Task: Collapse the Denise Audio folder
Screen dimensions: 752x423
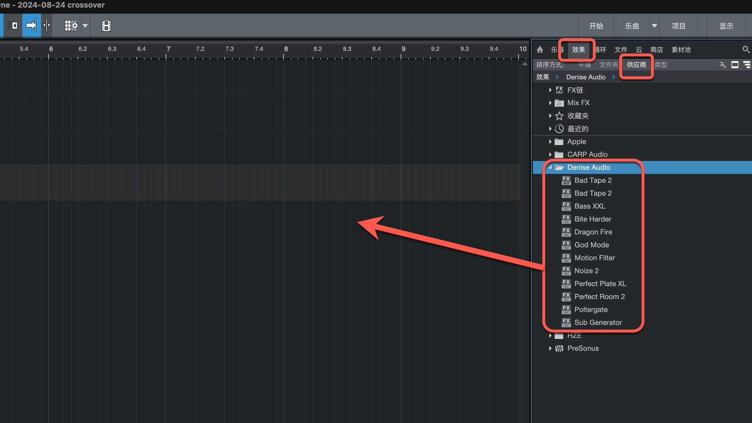Action: [x=550, y=167]
